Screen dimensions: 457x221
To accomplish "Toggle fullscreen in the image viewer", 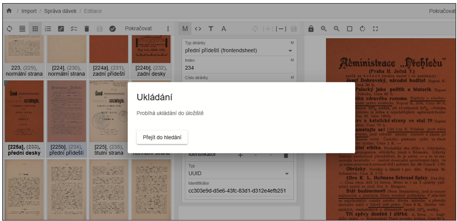I will [x=375, y=29].
